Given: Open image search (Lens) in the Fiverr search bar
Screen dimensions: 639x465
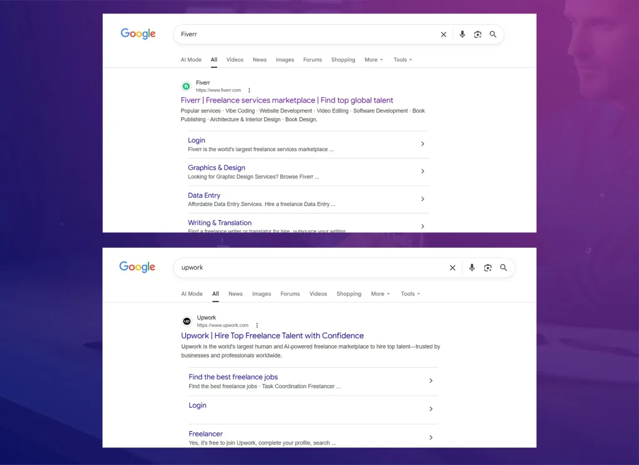Looking at the screenshot, I should [477, 34].
